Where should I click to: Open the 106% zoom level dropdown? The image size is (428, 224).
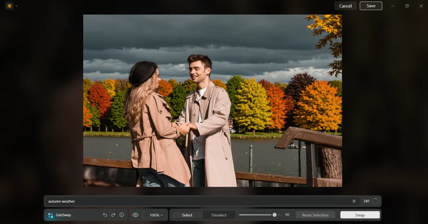point(156,215)
